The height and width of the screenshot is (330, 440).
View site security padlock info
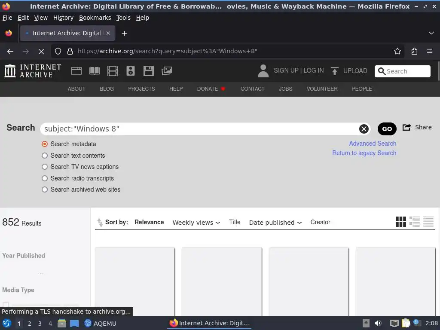[70, 52]
